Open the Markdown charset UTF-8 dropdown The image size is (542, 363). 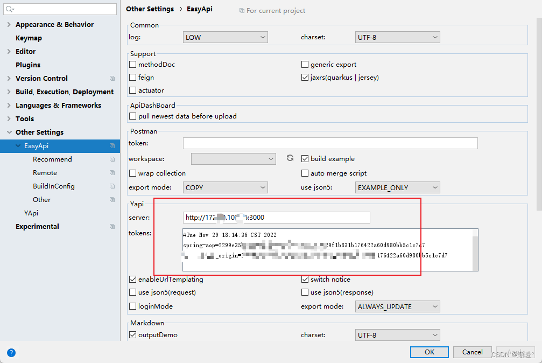coord(398,335)
